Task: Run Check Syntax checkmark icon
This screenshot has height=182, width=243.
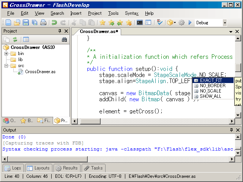Action: [159, 22]
